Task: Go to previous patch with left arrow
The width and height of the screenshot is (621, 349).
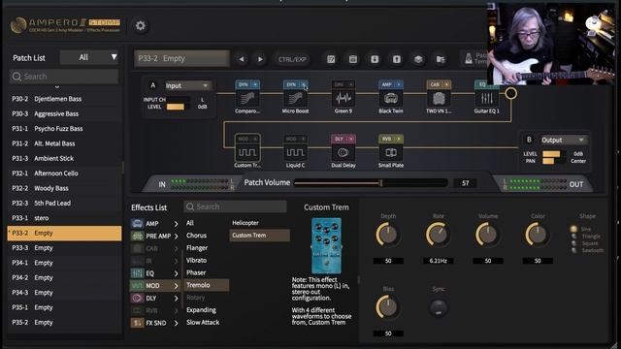Action: click(242, 59)
